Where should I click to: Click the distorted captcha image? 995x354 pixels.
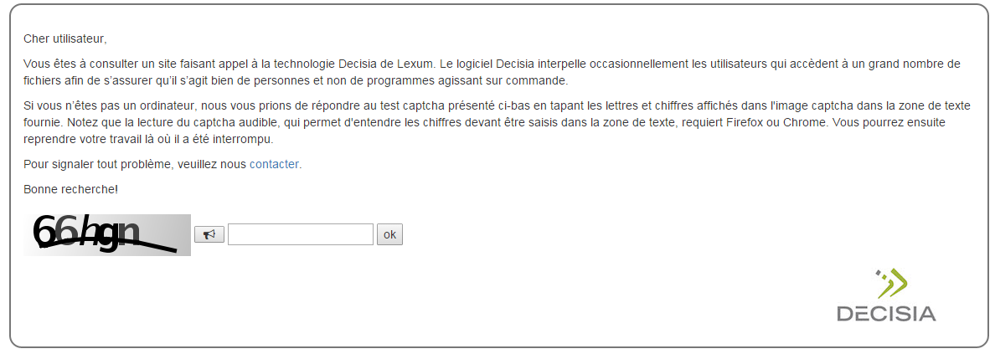[107, 235]
